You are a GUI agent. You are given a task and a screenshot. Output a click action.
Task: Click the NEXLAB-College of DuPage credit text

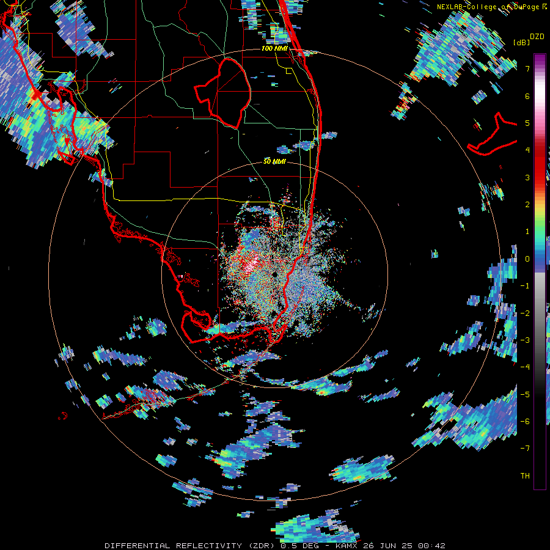point(491,7)
